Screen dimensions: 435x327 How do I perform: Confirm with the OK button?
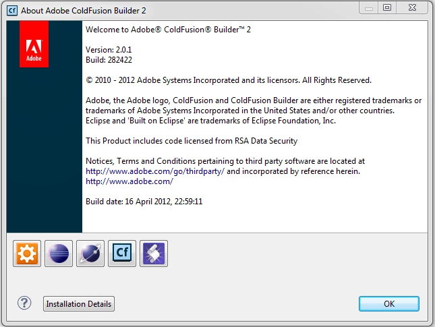[x=389, y=304]
